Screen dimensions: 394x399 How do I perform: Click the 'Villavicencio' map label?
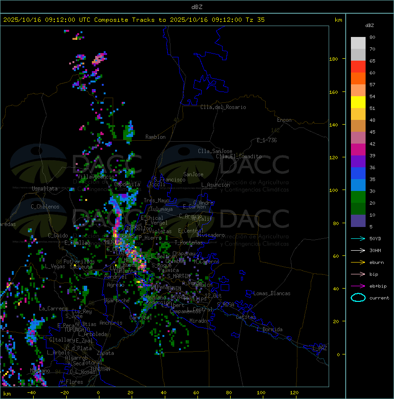(x=96, y=177)
